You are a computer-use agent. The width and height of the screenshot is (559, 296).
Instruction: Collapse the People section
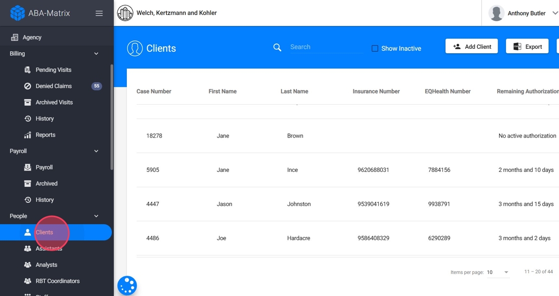96,216
